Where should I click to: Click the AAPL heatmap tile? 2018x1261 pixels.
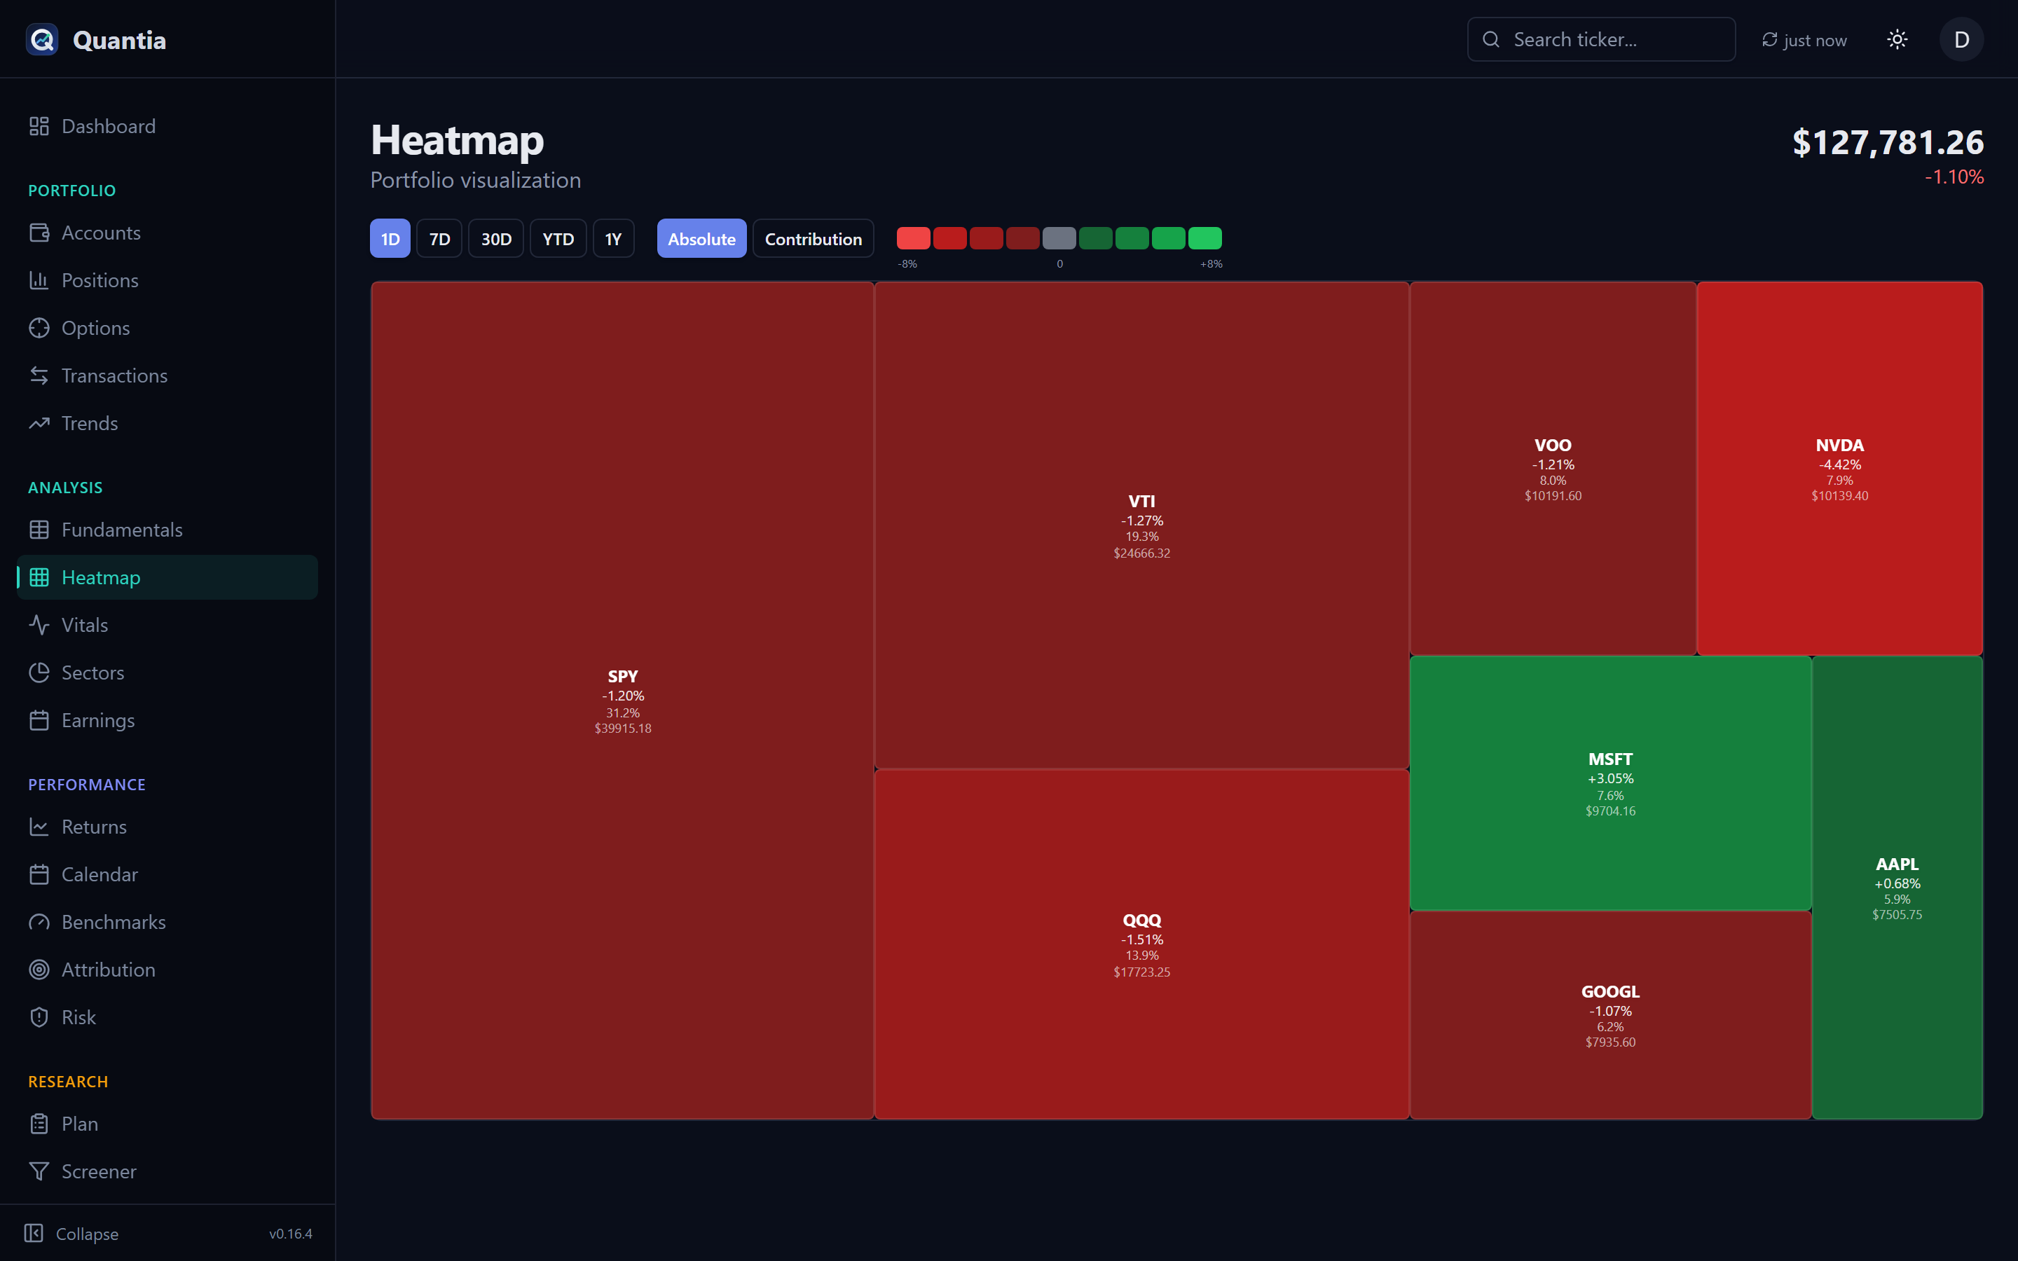click(1897, 888)
